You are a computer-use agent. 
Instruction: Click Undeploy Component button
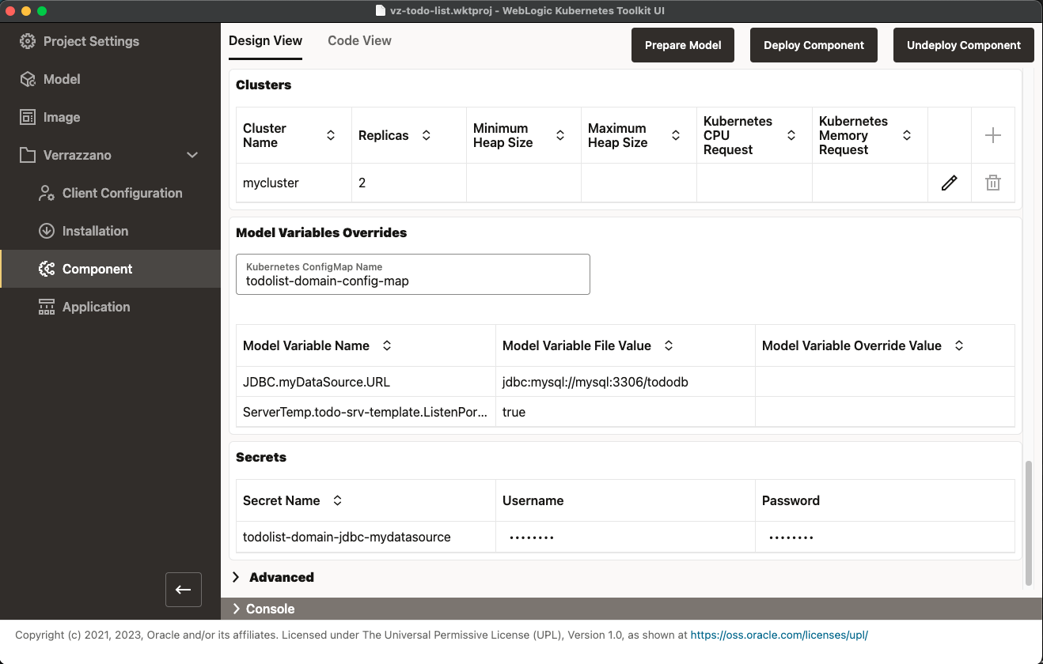964,45
